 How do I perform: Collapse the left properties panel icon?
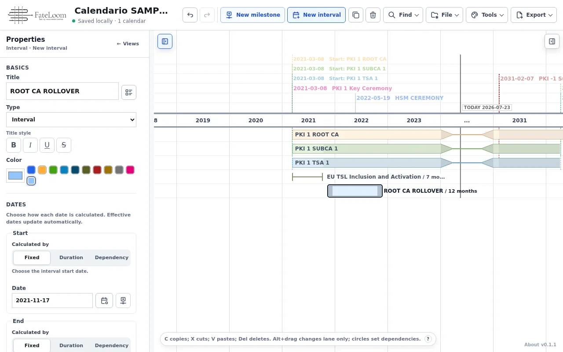pos(165,41)
